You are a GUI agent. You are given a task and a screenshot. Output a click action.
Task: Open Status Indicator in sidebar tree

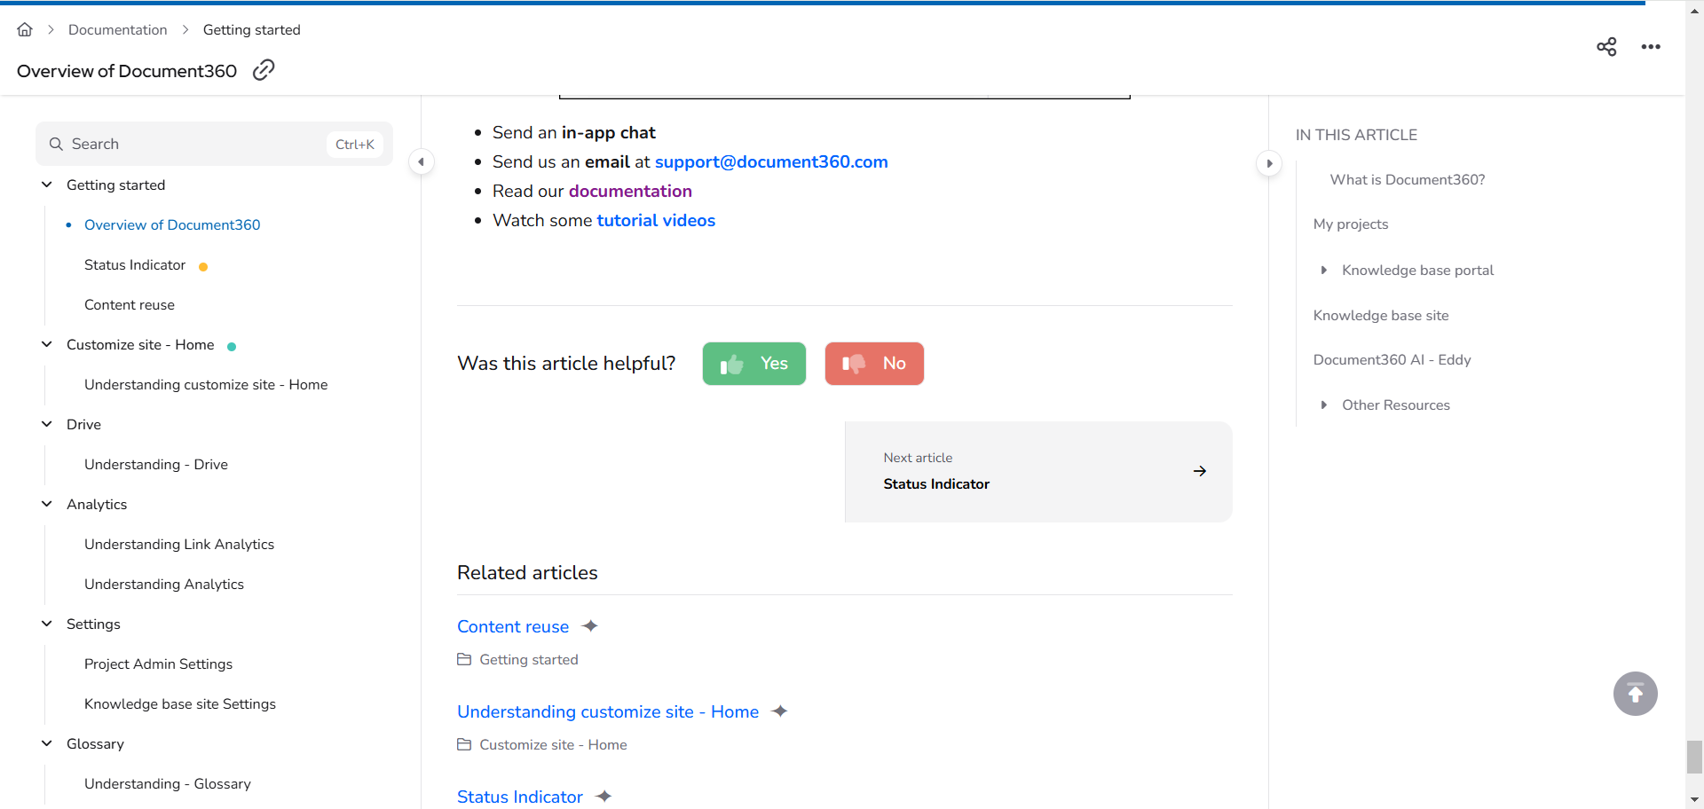click(x=135, y=264)
